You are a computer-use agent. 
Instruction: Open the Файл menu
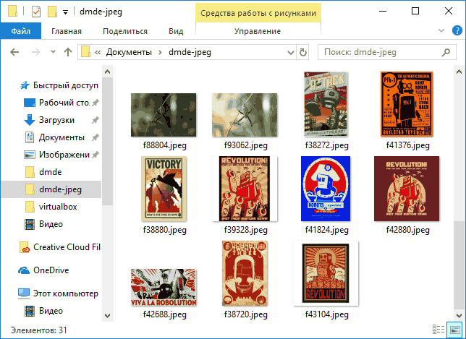click(20, 31)
